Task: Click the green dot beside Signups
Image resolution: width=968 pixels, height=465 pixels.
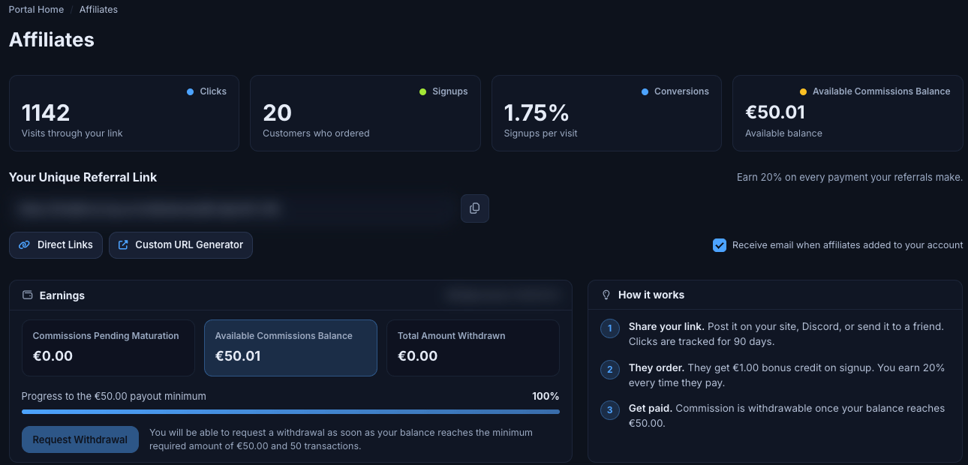Action: click(422, 91)
